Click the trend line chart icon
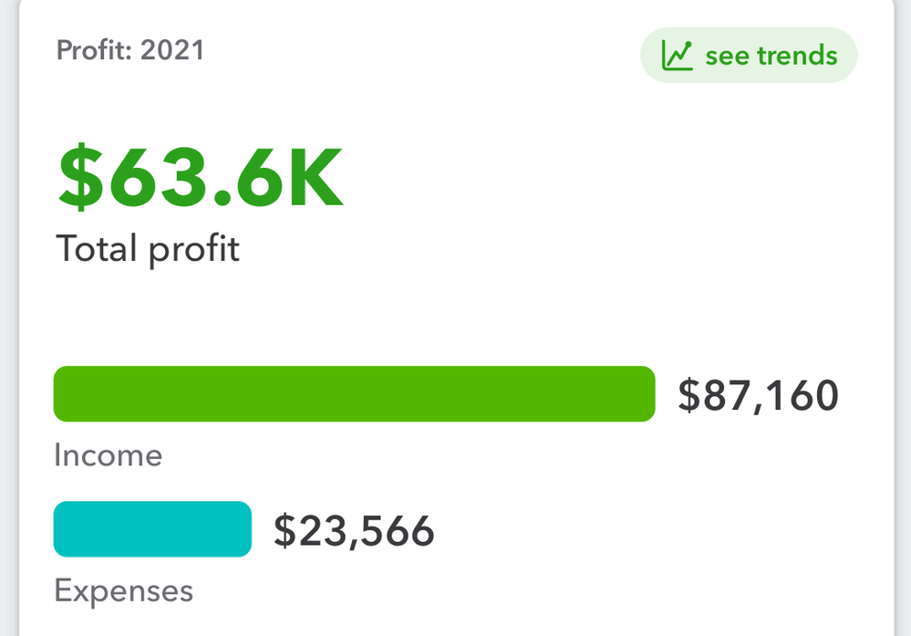911x636 pixels. [x=677, y=55]
